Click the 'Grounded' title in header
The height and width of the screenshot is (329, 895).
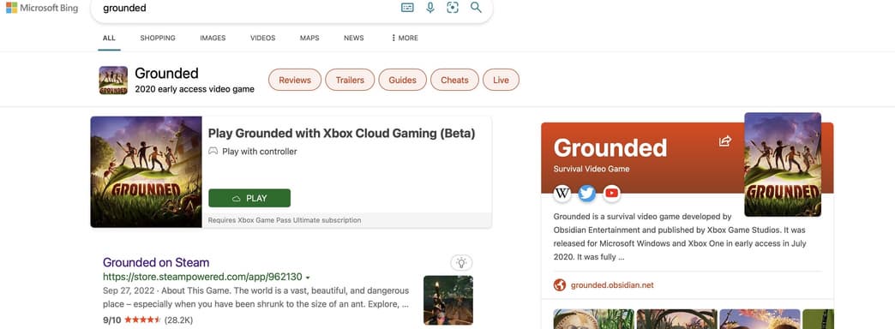[166, 73]
